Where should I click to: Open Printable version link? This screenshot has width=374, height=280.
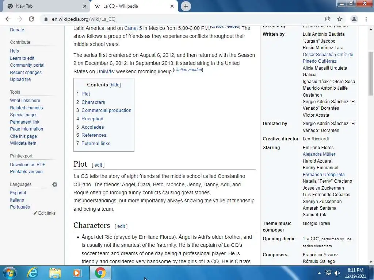26,171
